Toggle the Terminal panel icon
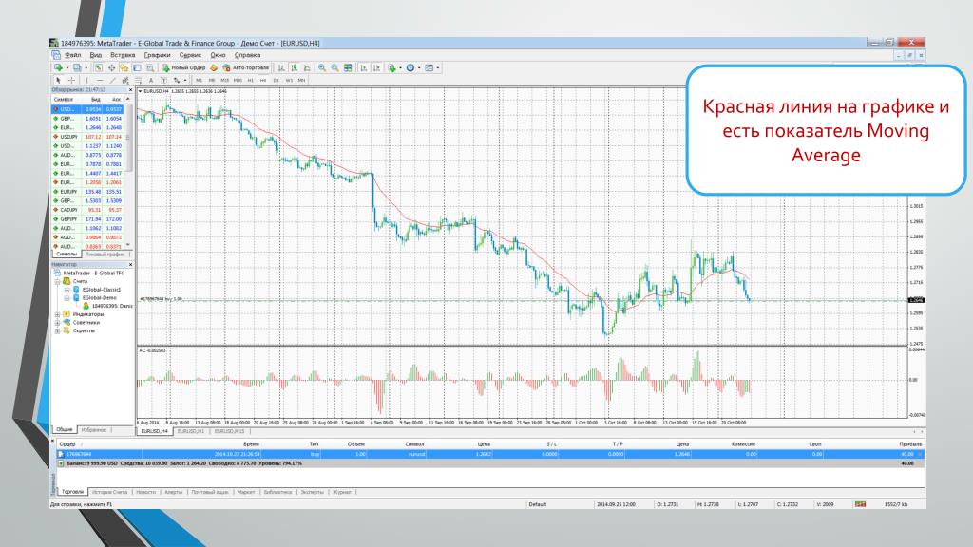Image resolution: width=973 pixels, height=547 pixels. pos(137,67)
